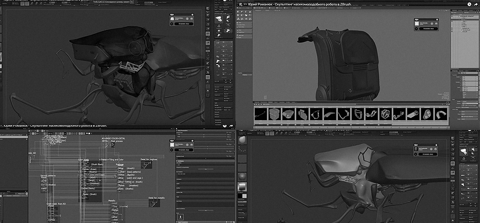The width and height of the screenshot is (480, 223).
Task: Click Watch Later clock icon on top-right video
Action: tap(469, 4)
